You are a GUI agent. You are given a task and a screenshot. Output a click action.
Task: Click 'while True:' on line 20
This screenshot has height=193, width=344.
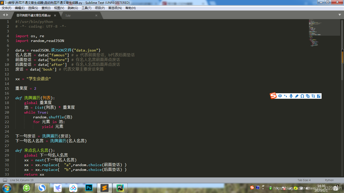(x=36, y=112)
